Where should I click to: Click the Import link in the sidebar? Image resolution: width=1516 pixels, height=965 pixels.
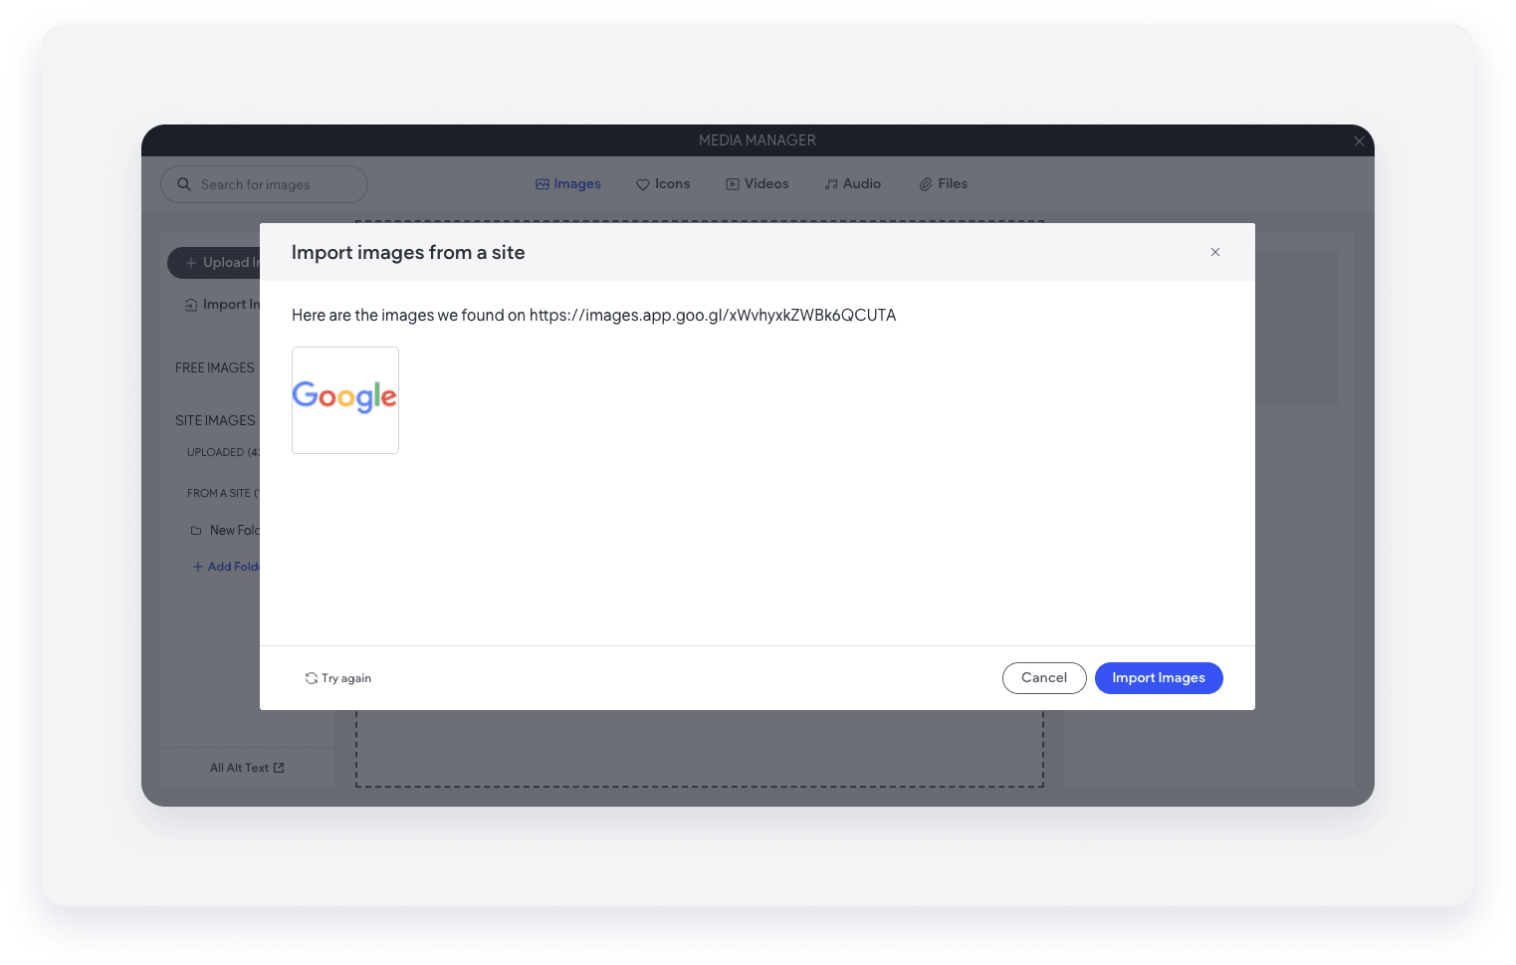pos(223,305)
